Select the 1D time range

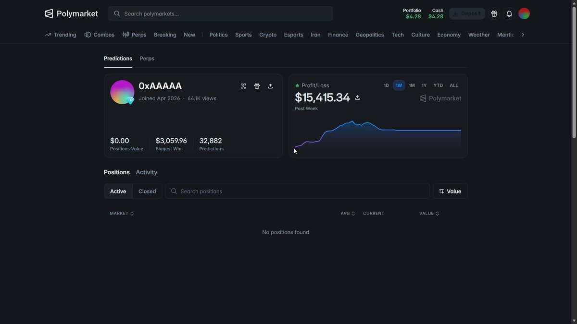pyautogui.click(x=386, y=85)
